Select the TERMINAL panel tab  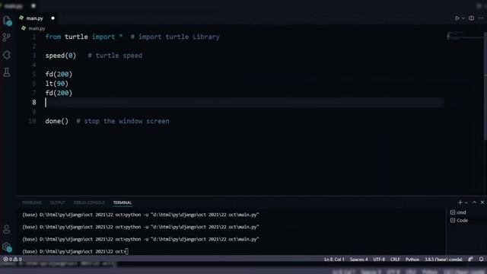(123, 202)
